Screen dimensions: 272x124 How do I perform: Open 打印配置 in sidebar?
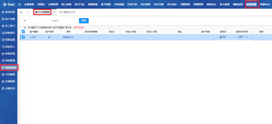(9, 74)
